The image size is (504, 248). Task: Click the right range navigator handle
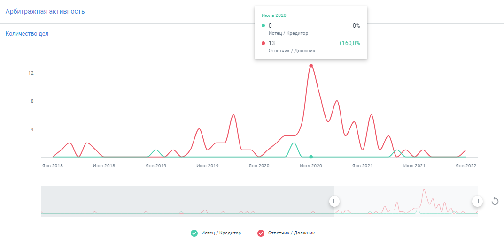click(x=477, y=201)
